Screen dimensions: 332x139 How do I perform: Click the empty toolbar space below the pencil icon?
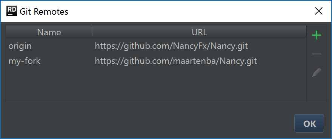click(x=316, y=91)
